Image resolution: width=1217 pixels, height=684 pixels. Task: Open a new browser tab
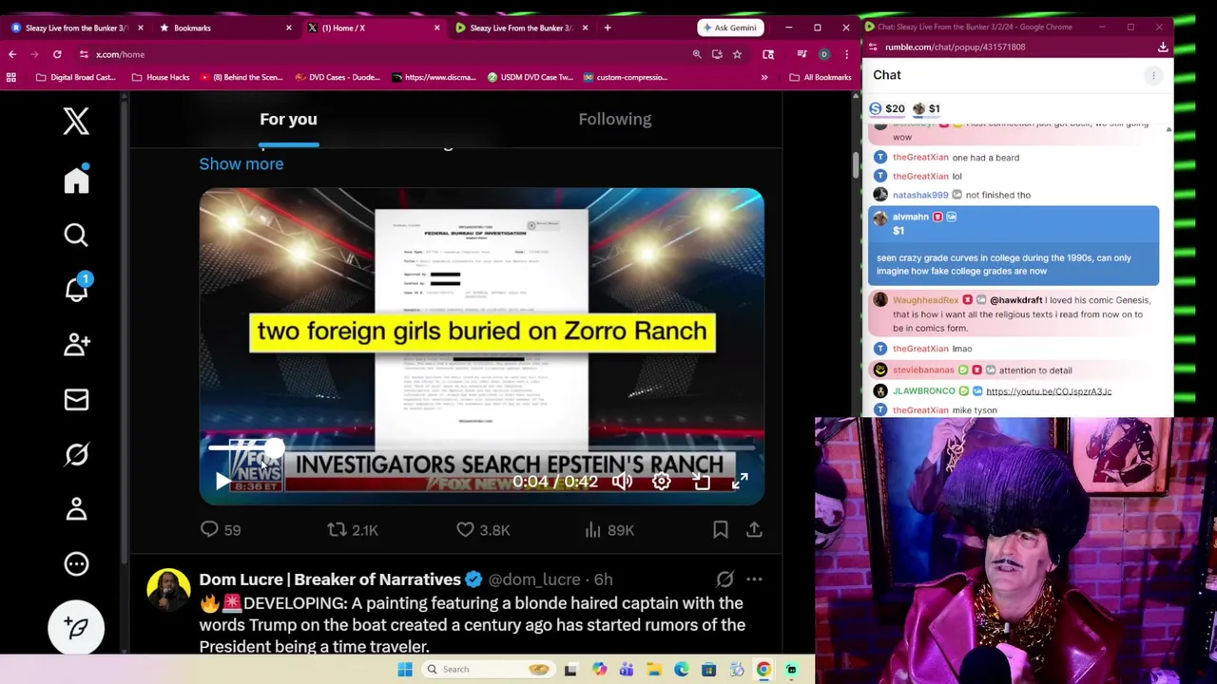pyautogui.click(x=608, y=28)
